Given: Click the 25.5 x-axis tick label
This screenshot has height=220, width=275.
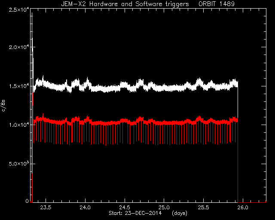Looking at the screenshot, I should (203, 208).
